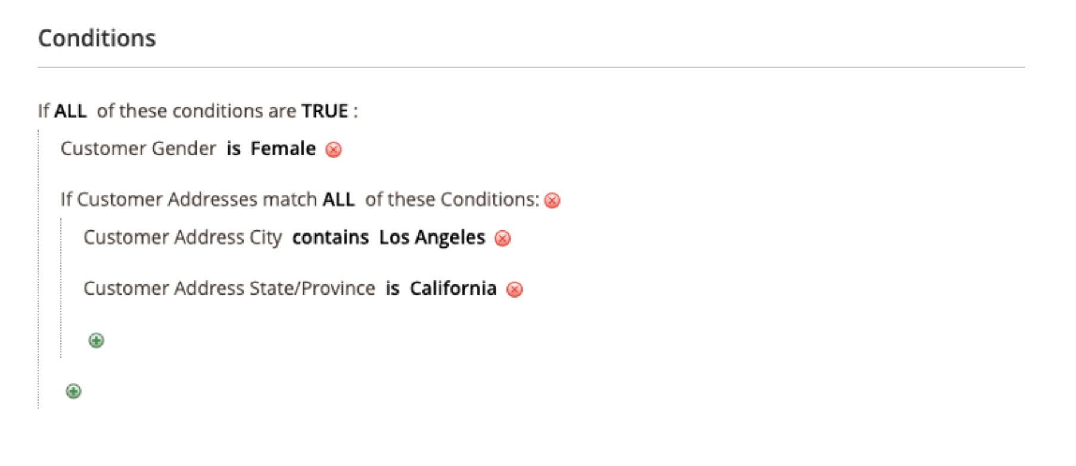1076x466 pixels.
Task: Add a new condition inside Customer Addresses group
Action: 96,340
